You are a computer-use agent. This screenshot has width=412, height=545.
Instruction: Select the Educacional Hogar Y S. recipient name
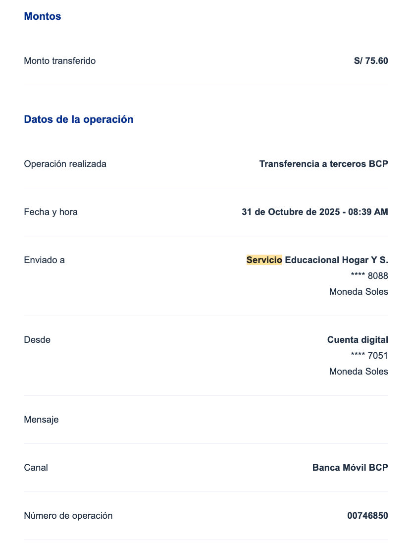[x=337, y=260]
